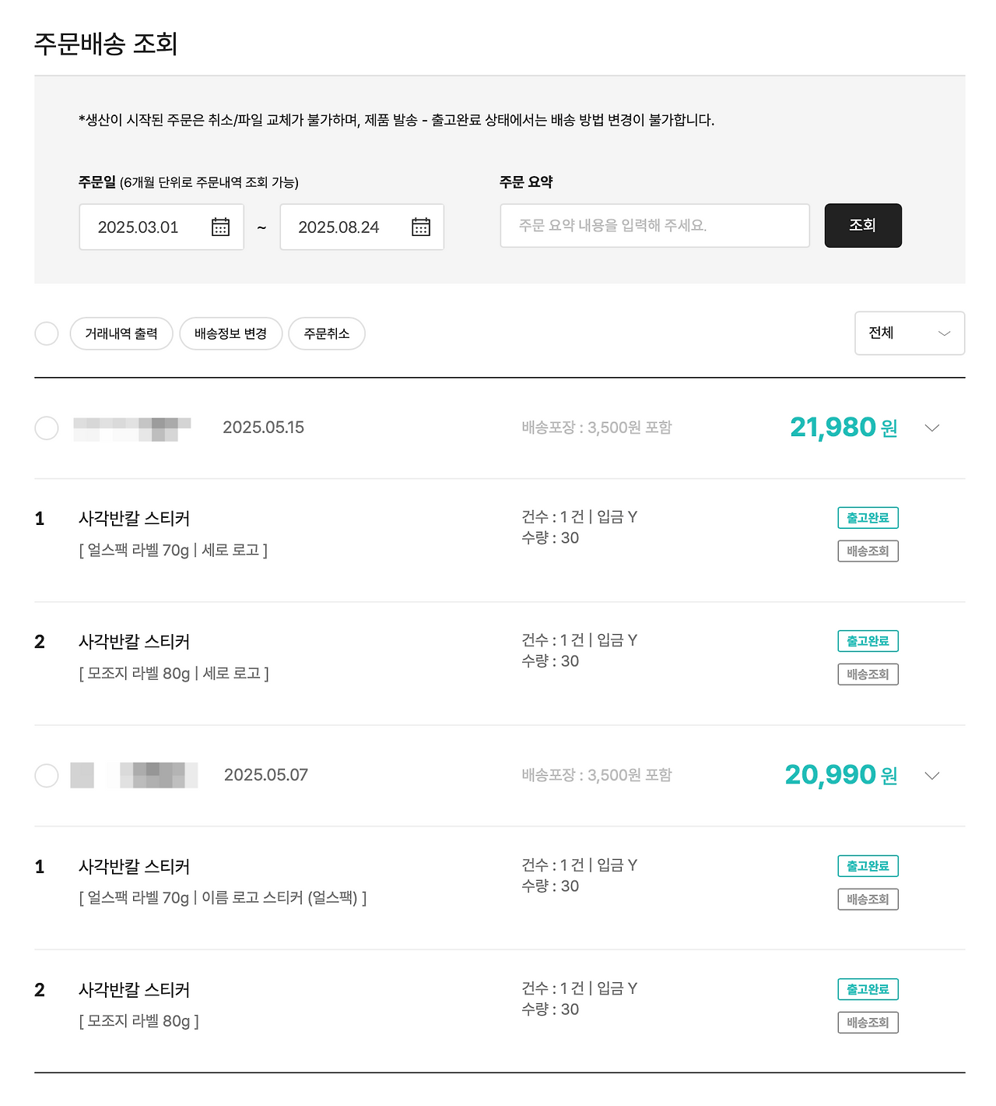The image size is (996, 1106).
Task: Click the 배송정보 변경 button
Action: [230, 333]
